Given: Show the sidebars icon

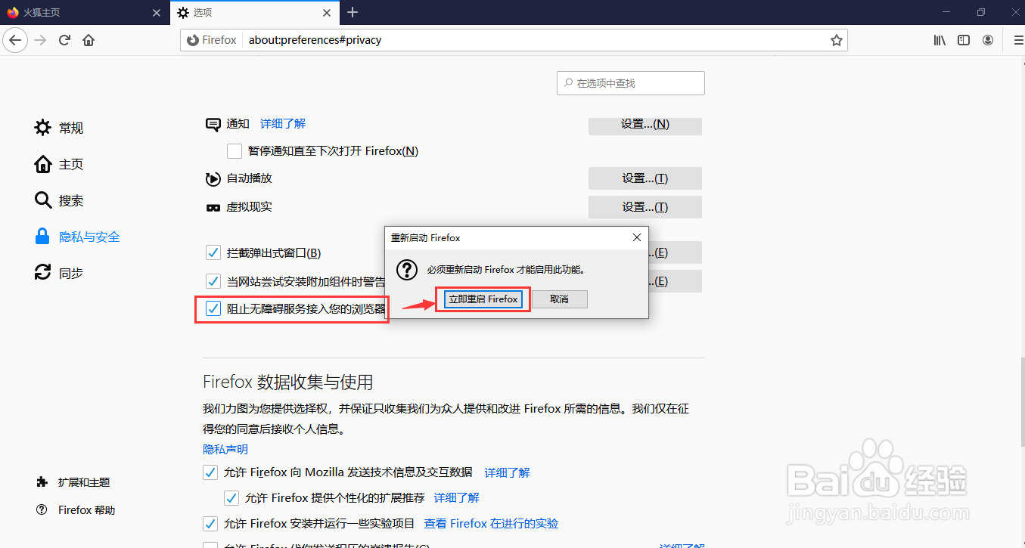Looking at the screenshot, I should coord(964,40).
